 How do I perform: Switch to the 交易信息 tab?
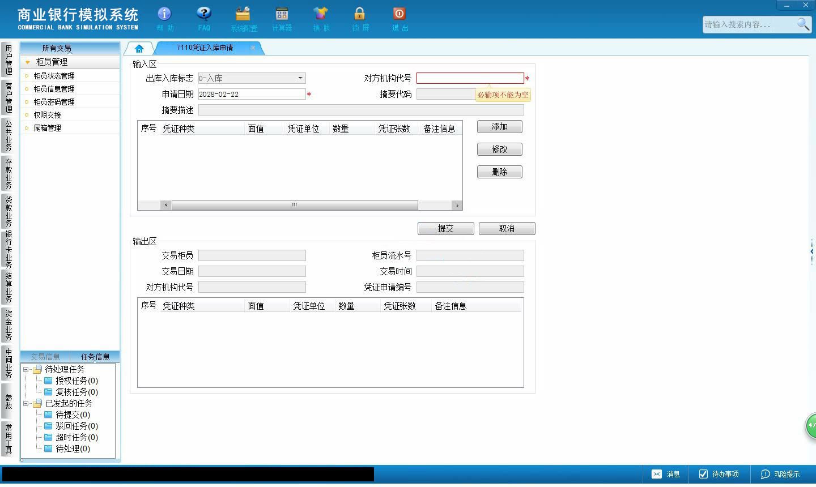click(45, 357)
